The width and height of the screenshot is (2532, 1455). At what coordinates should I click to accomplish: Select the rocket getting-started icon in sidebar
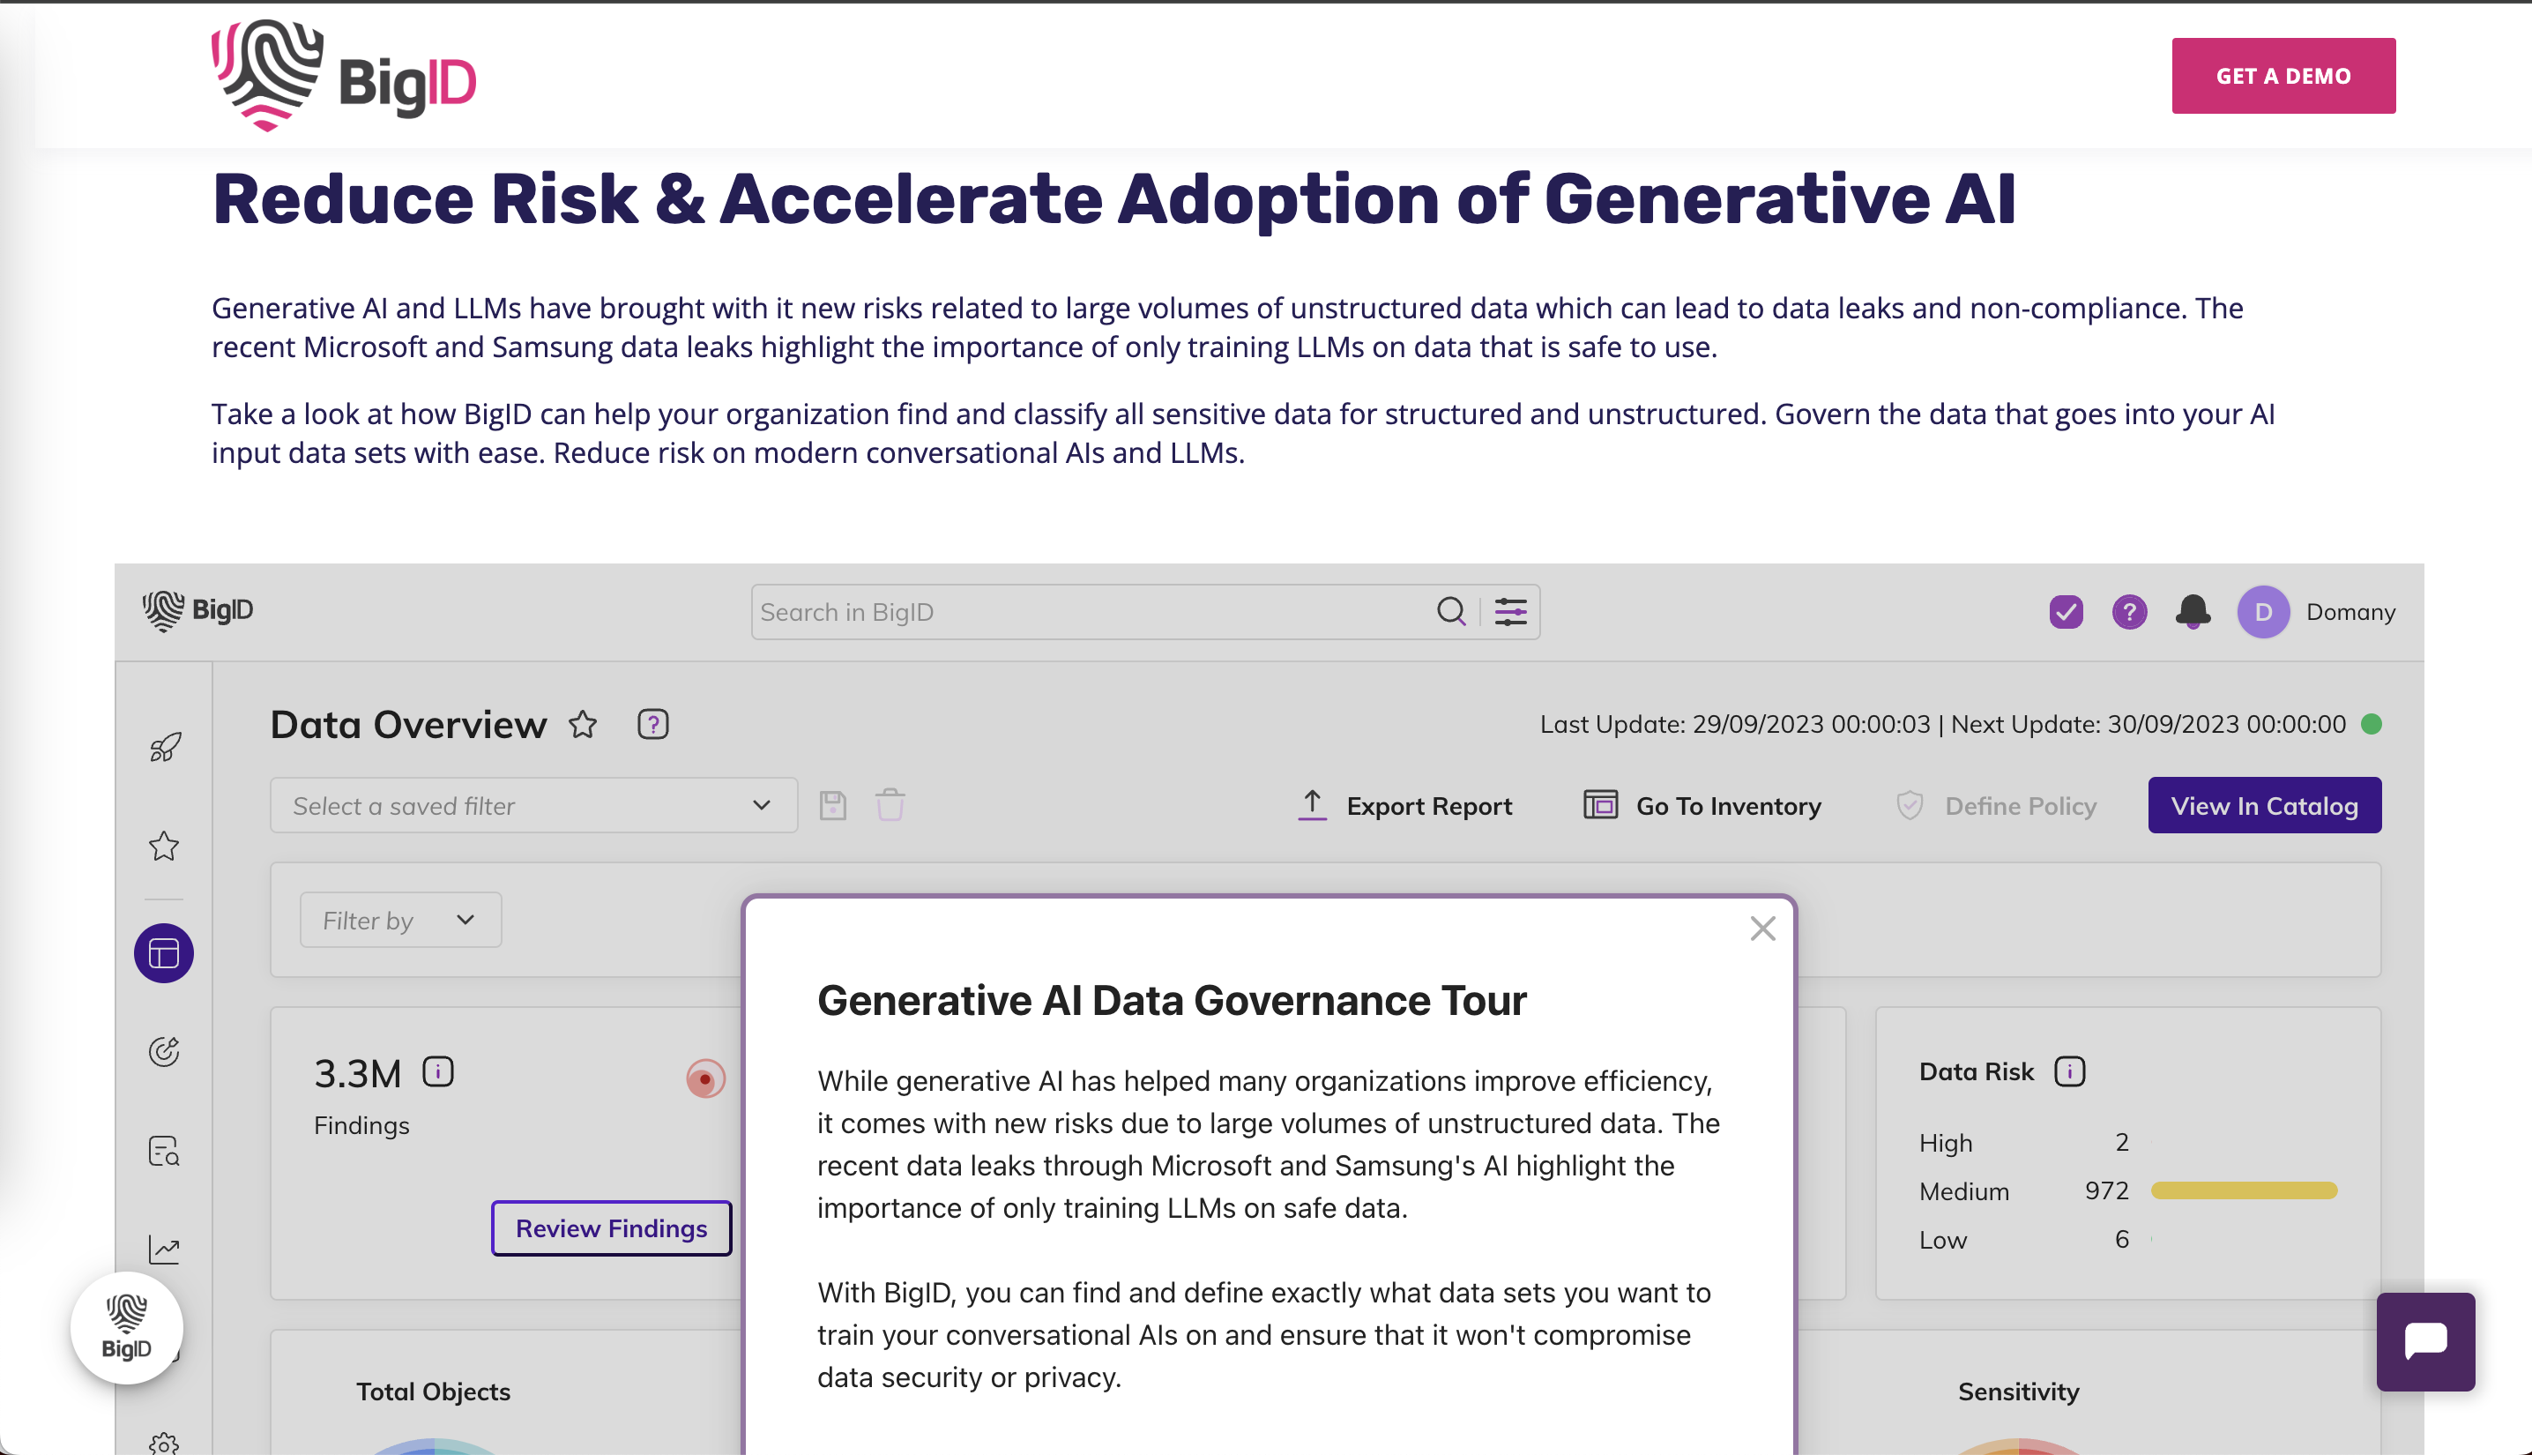click(x=163, y=745)
